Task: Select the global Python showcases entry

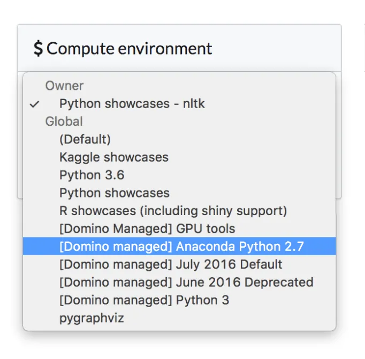Action: [x=115, y=193]
